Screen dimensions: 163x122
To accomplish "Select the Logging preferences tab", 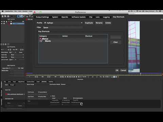I will (106, 17).
